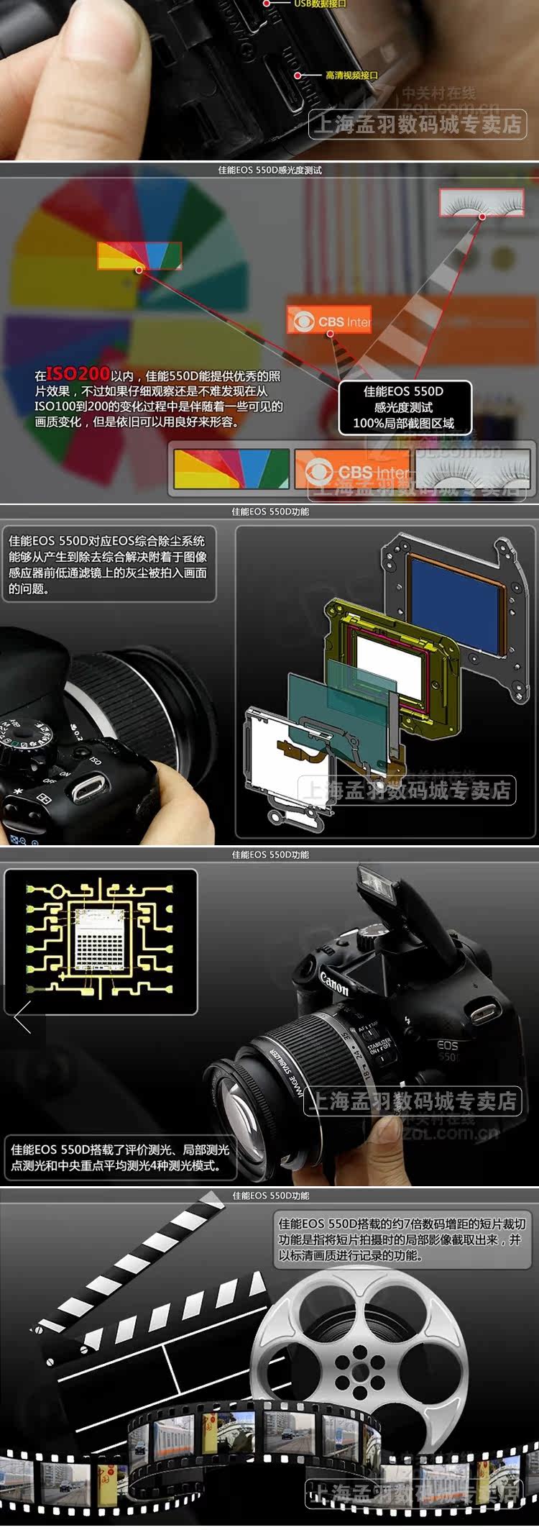This screenshot has height=1530, width=539.
Task: Click the orange CBS Inter crop box on the chart
Action: [x=329, y=320]
